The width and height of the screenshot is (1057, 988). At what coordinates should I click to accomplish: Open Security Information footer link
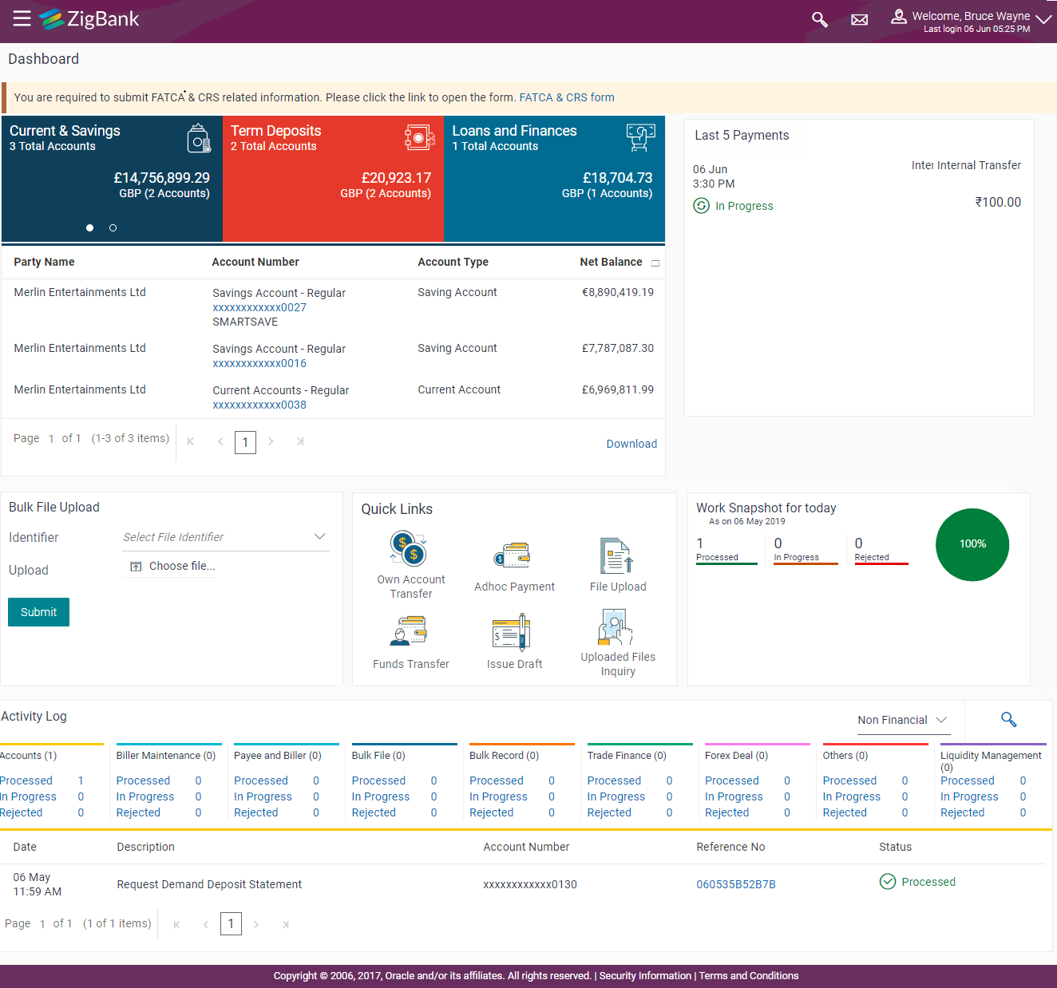point(645,975)
